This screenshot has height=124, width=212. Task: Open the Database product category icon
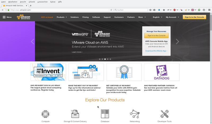pos(105,114)
